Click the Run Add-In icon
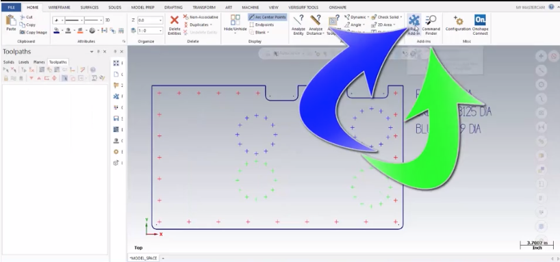The width and height of the screenshot is (560, 262). coord(414,25)
